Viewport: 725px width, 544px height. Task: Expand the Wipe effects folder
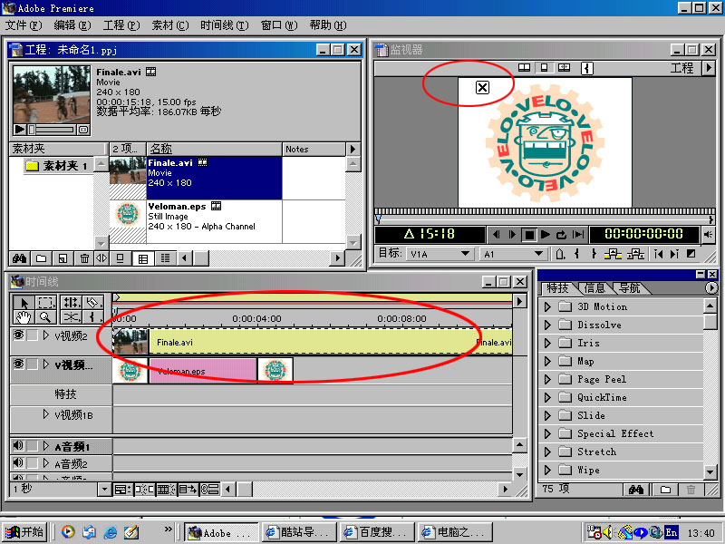point(547,470)
